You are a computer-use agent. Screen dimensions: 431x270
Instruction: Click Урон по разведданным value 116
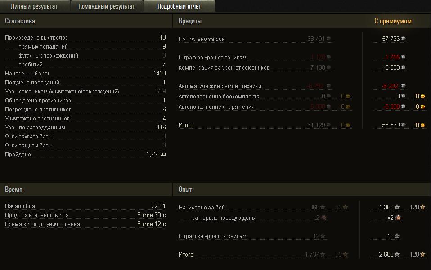pyautogui.click(x=162, y=127)
